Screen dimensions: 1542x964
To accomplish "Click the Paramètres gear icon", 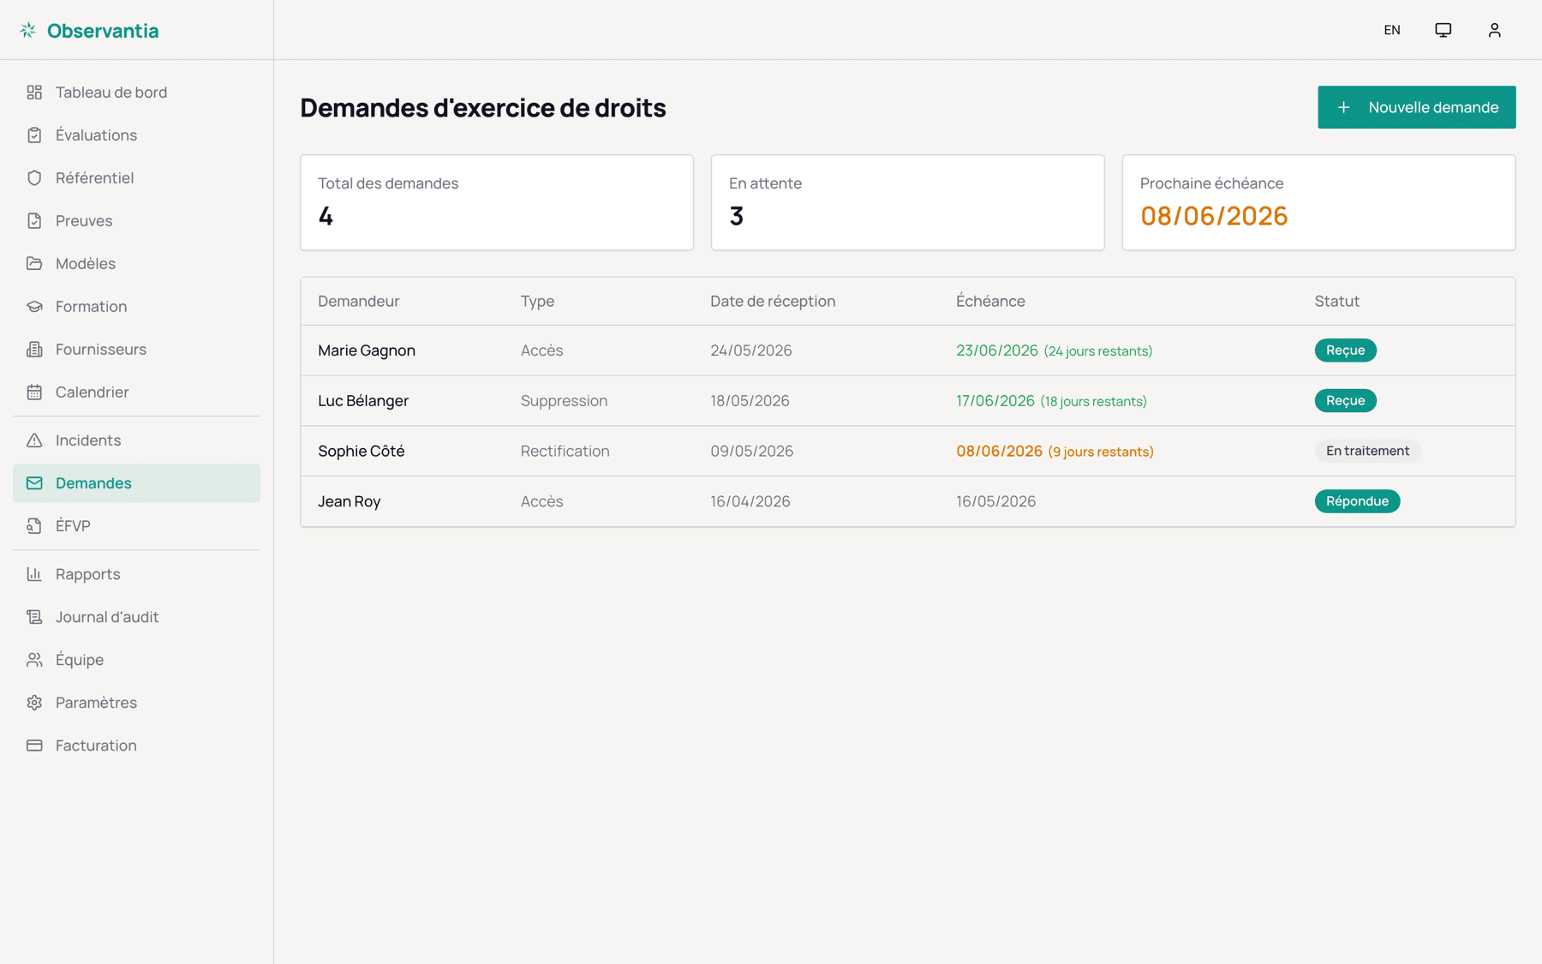I will 34,703.
